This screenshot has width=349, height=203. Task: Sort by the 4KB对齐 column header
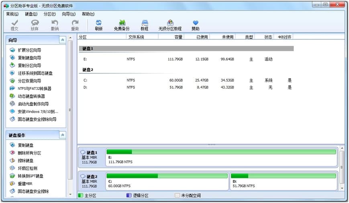pyautogui.click(x=284, y=37)
